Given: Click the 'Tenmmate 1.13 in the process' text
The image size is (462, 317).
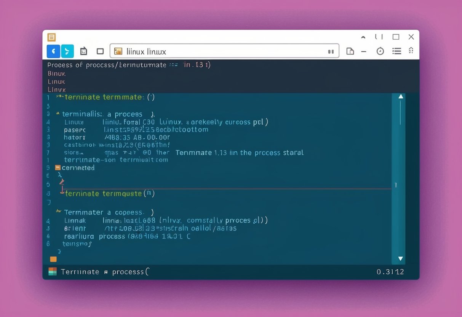Looking at the screenshot, I should [239, 152].
